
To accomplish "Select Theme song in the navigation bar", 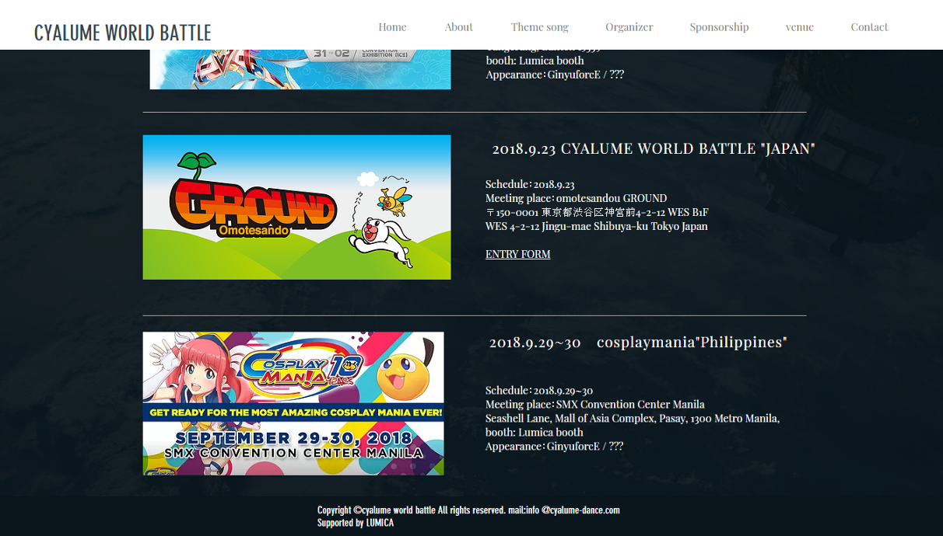I will click(539, 27).
